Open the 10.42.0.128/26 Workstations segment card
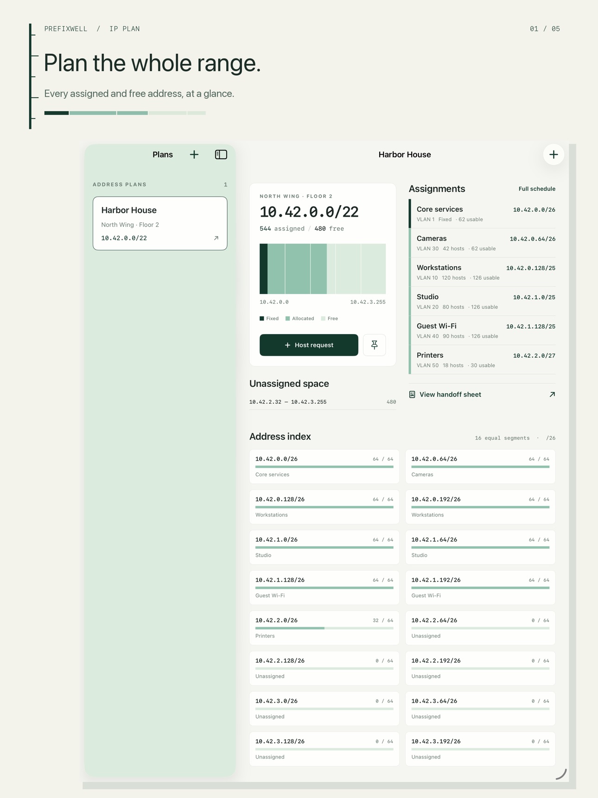 [324, 507]
